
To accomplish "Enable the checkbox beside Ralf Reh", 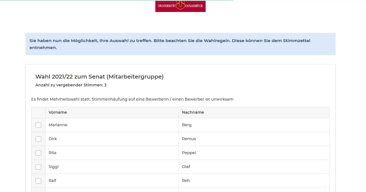I will (x=38, y=181).
